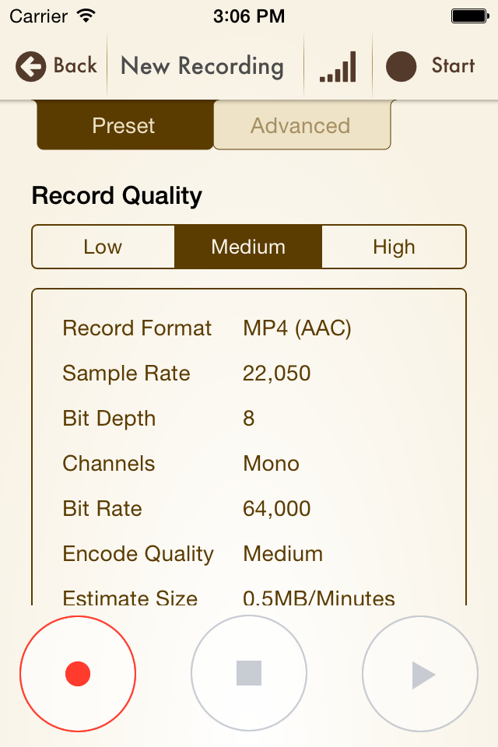The height and width of the screenshot is (747, 498).
Task: Tap the Sample Rate label
Action: 126,373
